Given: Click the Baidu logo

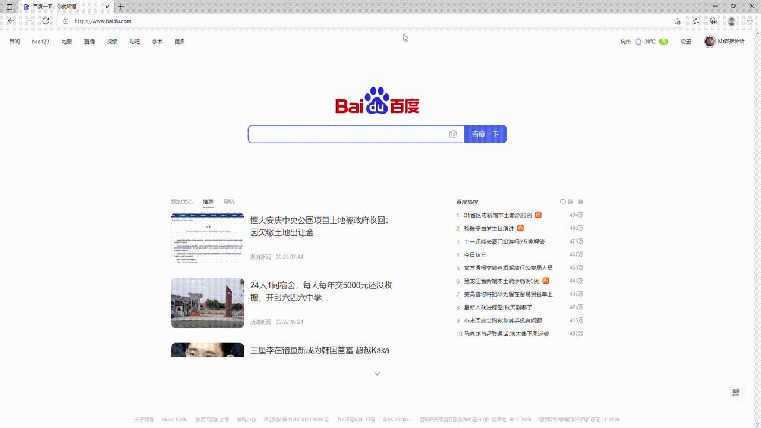Looking at the screenshot, I should 378,100.
